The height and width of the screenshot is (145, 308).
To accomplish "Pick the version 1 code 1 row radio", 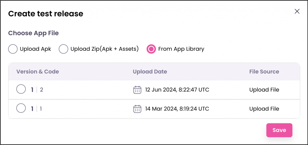I will (x=21, y=108).
